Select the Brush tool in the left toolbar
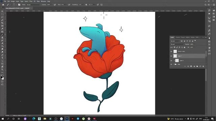This screenshot has width=216, height=121. [x=2, y=34]
